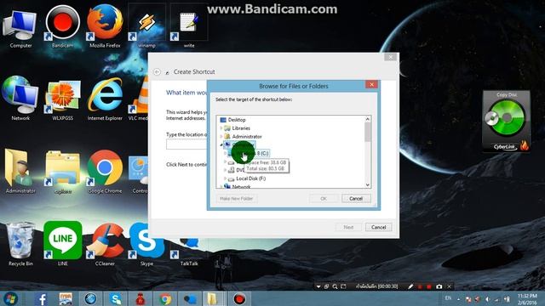Viewport: 545px width, 306px height.
Task: Expand the Libraries node in the tree
Action: point(221,128)
